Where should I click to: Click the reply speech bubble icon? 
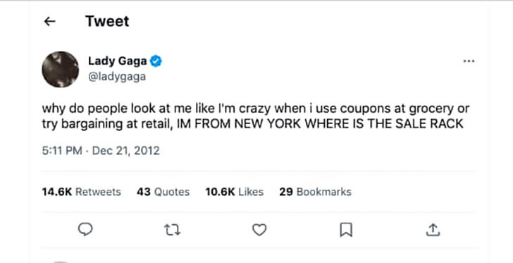[85, 230]
